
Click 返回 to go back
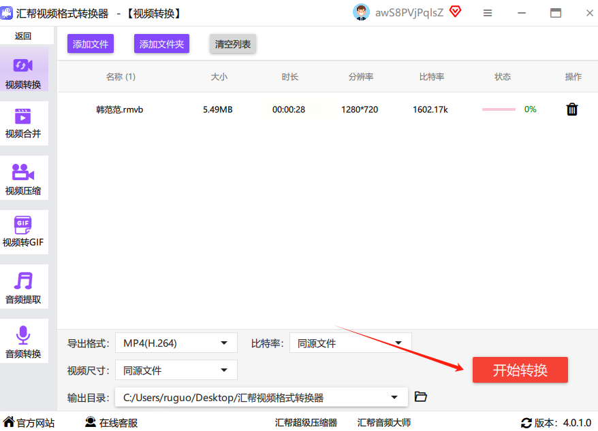(23, 36)
